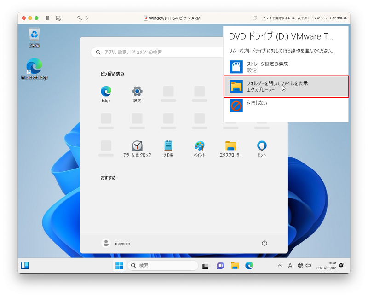Viewport: 368px width, 297px height.
Task: Open Edge from the taskbar
Action: pyautogui.click(x=249, y=266)
